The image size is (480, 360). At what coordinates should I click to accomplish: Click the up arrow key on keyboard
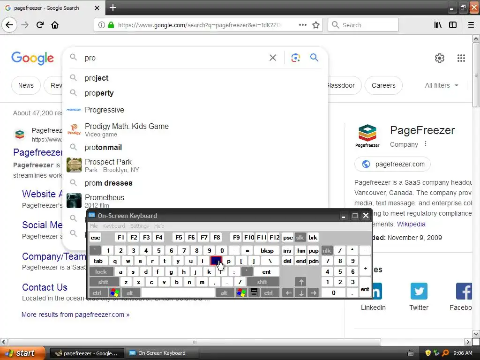tap(300, 282)
